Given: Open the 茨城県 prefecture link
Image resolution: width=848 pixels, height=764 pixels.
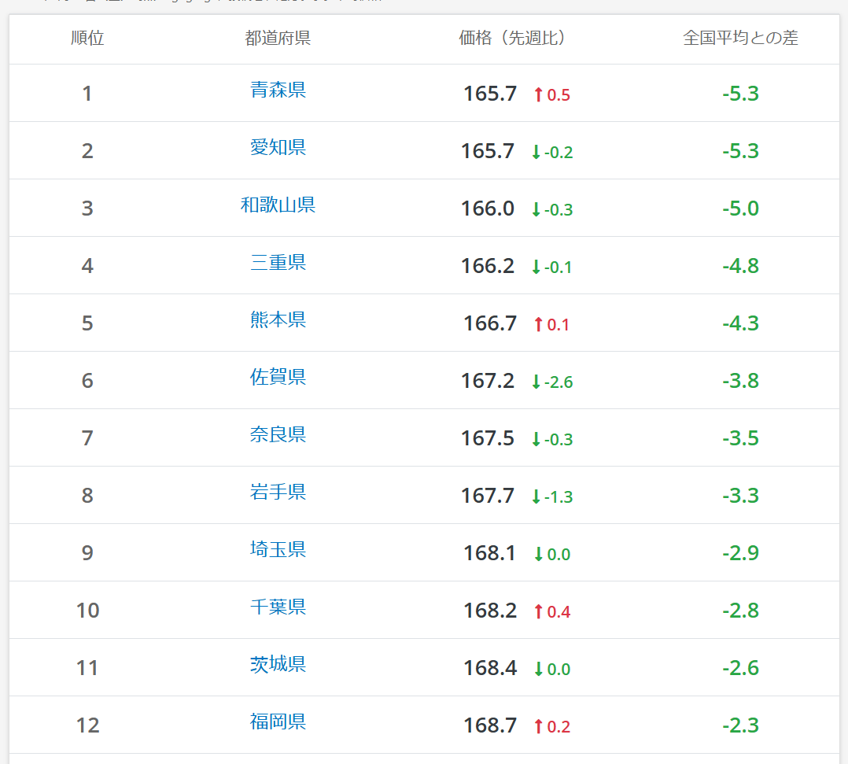Looking at the screenshot, I should 278,664.
